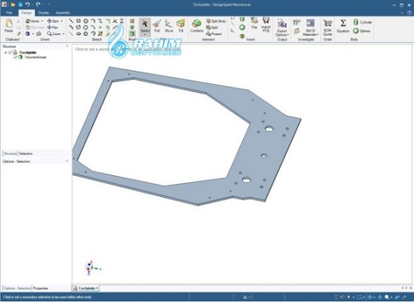
Task: Switch to the Assembly ribbon tab
Action: click(63, 12)
